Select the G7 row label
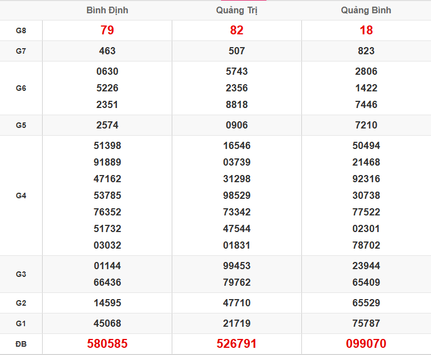Viewport: 431px width, 355px height. tap(21, 51)
